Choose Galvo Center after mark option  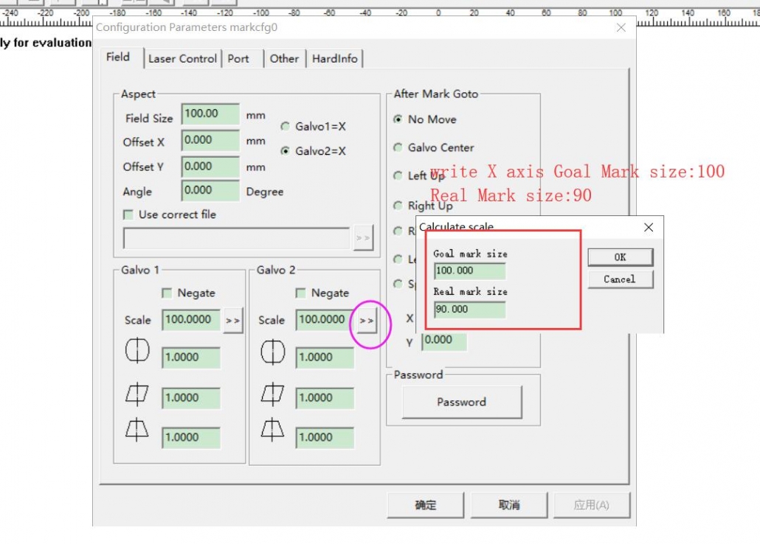398,147
